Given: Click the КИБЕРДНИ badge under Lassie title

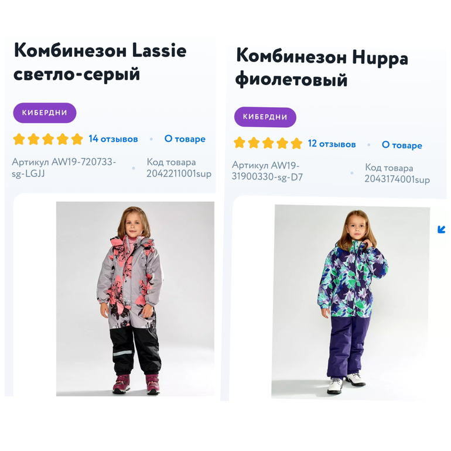Looking at the screenshot, I should tap(45, 112).
